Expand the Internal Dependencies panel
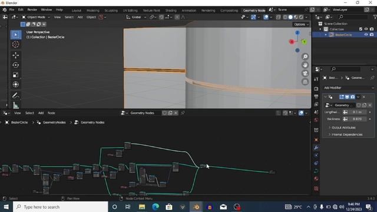The image size is (377, 212). [x=347, y=135]
